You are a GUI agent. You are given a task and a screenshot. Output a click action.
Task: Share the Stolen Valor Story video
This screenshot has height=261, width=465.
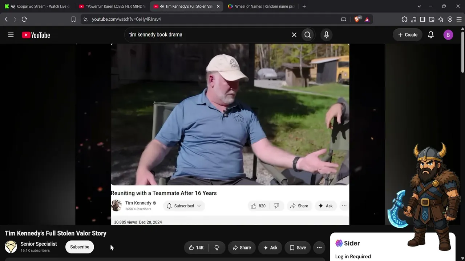(242, 248)
